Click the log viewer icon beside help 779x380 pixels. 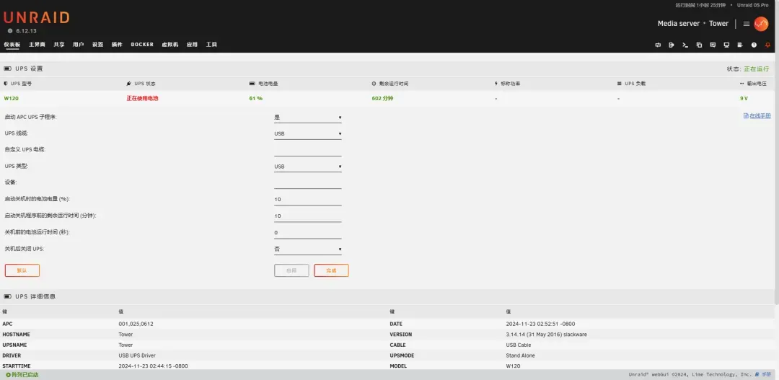coord(740,45)
